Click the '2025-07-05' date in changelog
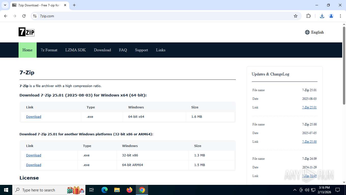The image size is (346, 195). pos(309,133)
